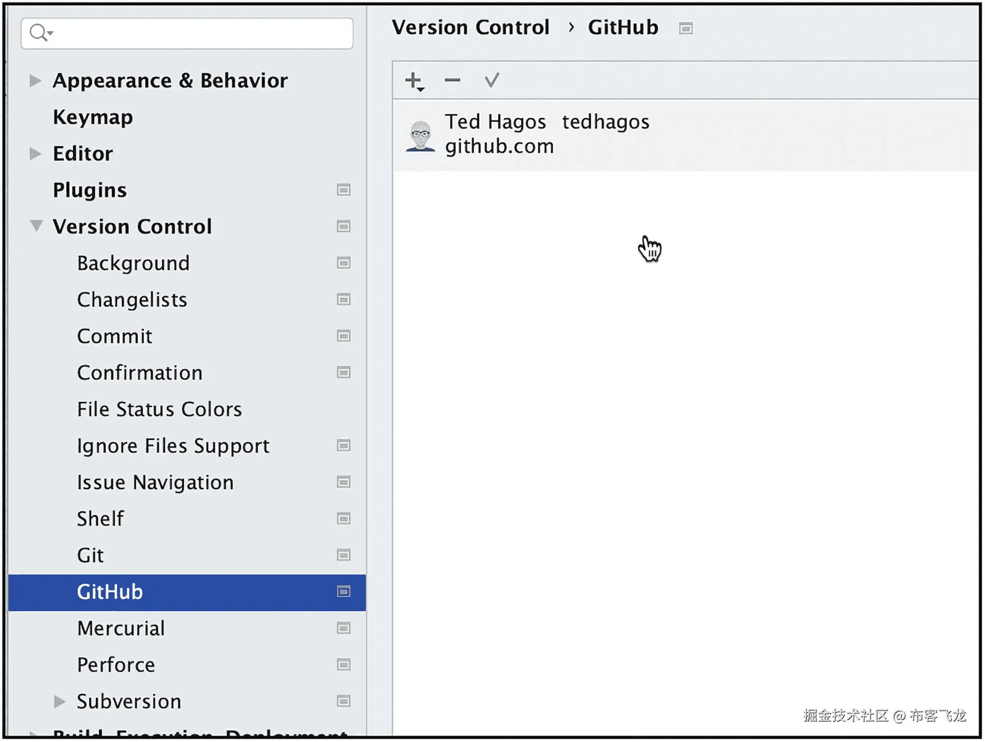
Task: Expand the Subversion subsection
Action: pyautogui.click(x=59, y=701)
